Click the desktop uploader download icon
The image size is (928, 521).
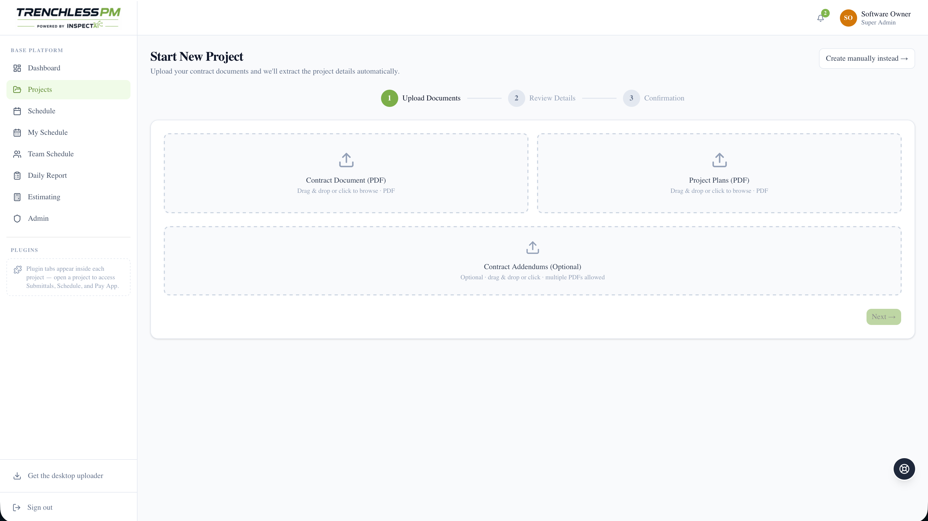[x=17, y=476]
